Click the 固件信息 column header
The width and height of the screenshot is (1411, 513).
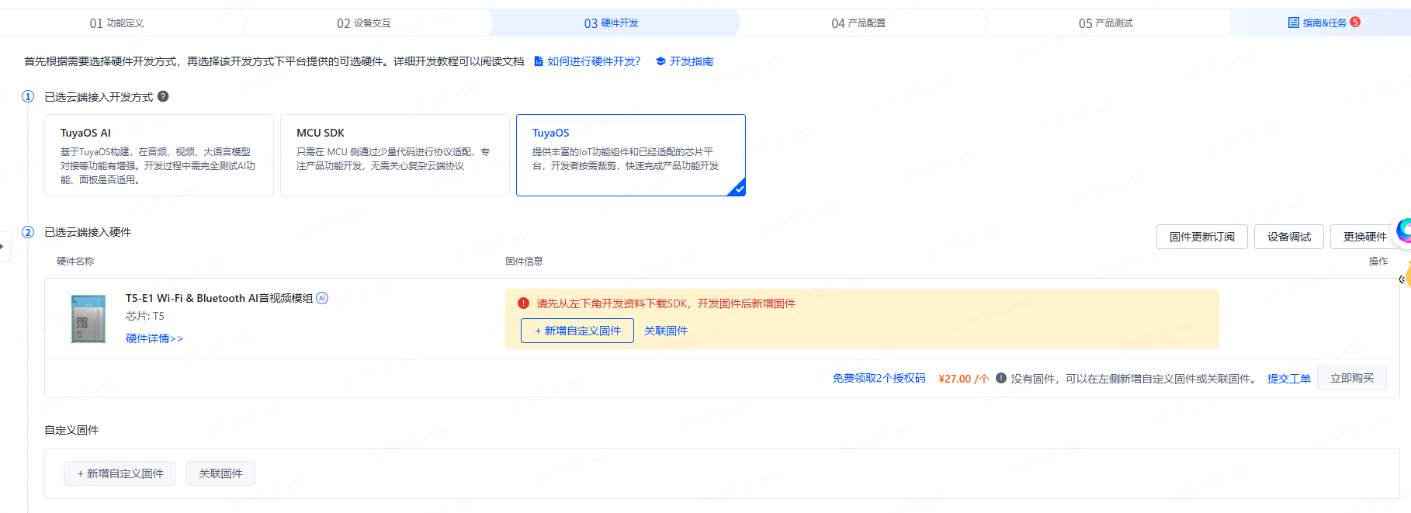[x=524, y=262]
